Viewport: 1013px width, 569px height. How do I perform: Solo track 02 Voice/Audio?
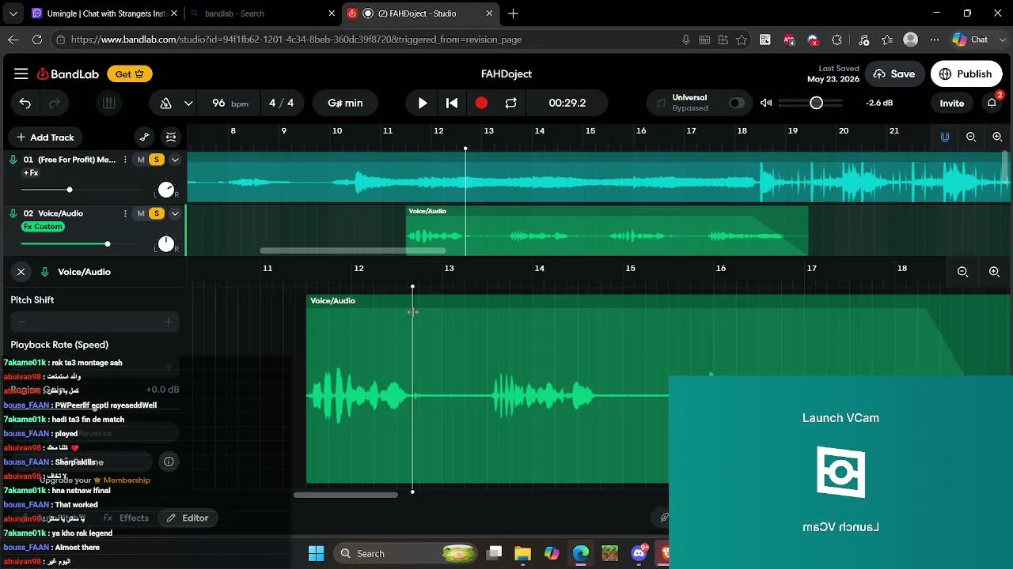click(x=157, y=213)
